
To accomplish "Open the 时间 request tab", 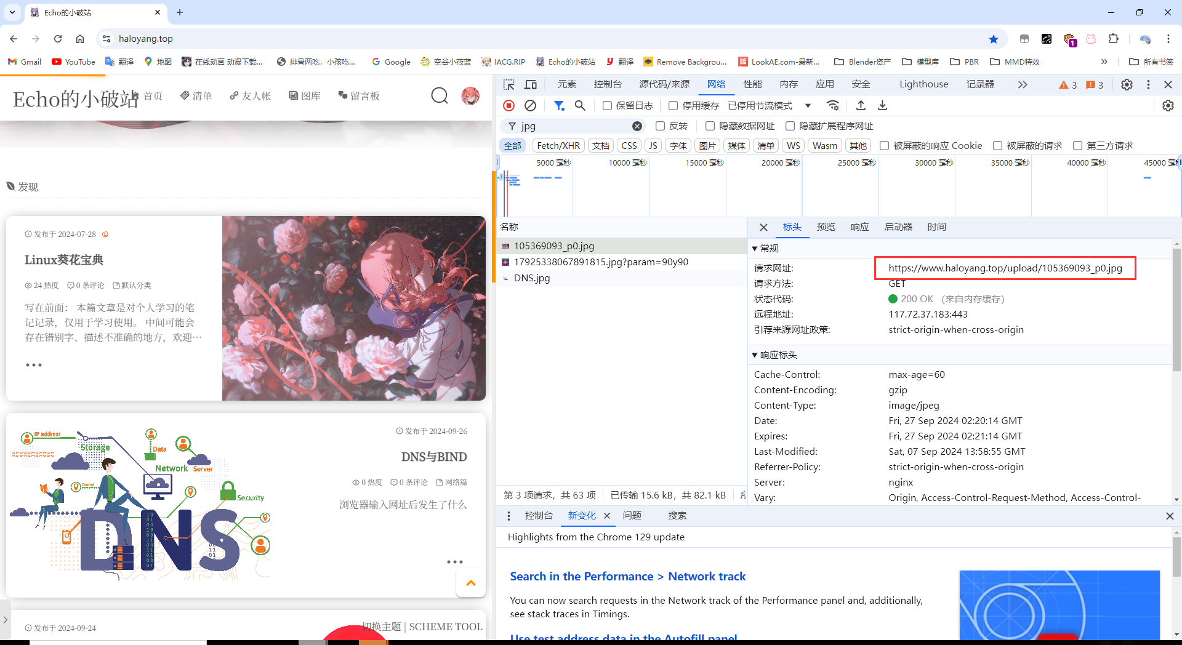I will pyautogui.click(x=936, y=227).
